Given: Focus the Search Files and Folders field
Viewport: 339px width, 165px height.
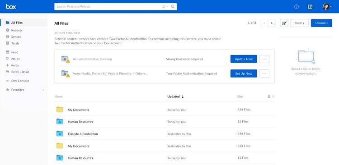Looking at the screenshot, I should pos(115,7).
